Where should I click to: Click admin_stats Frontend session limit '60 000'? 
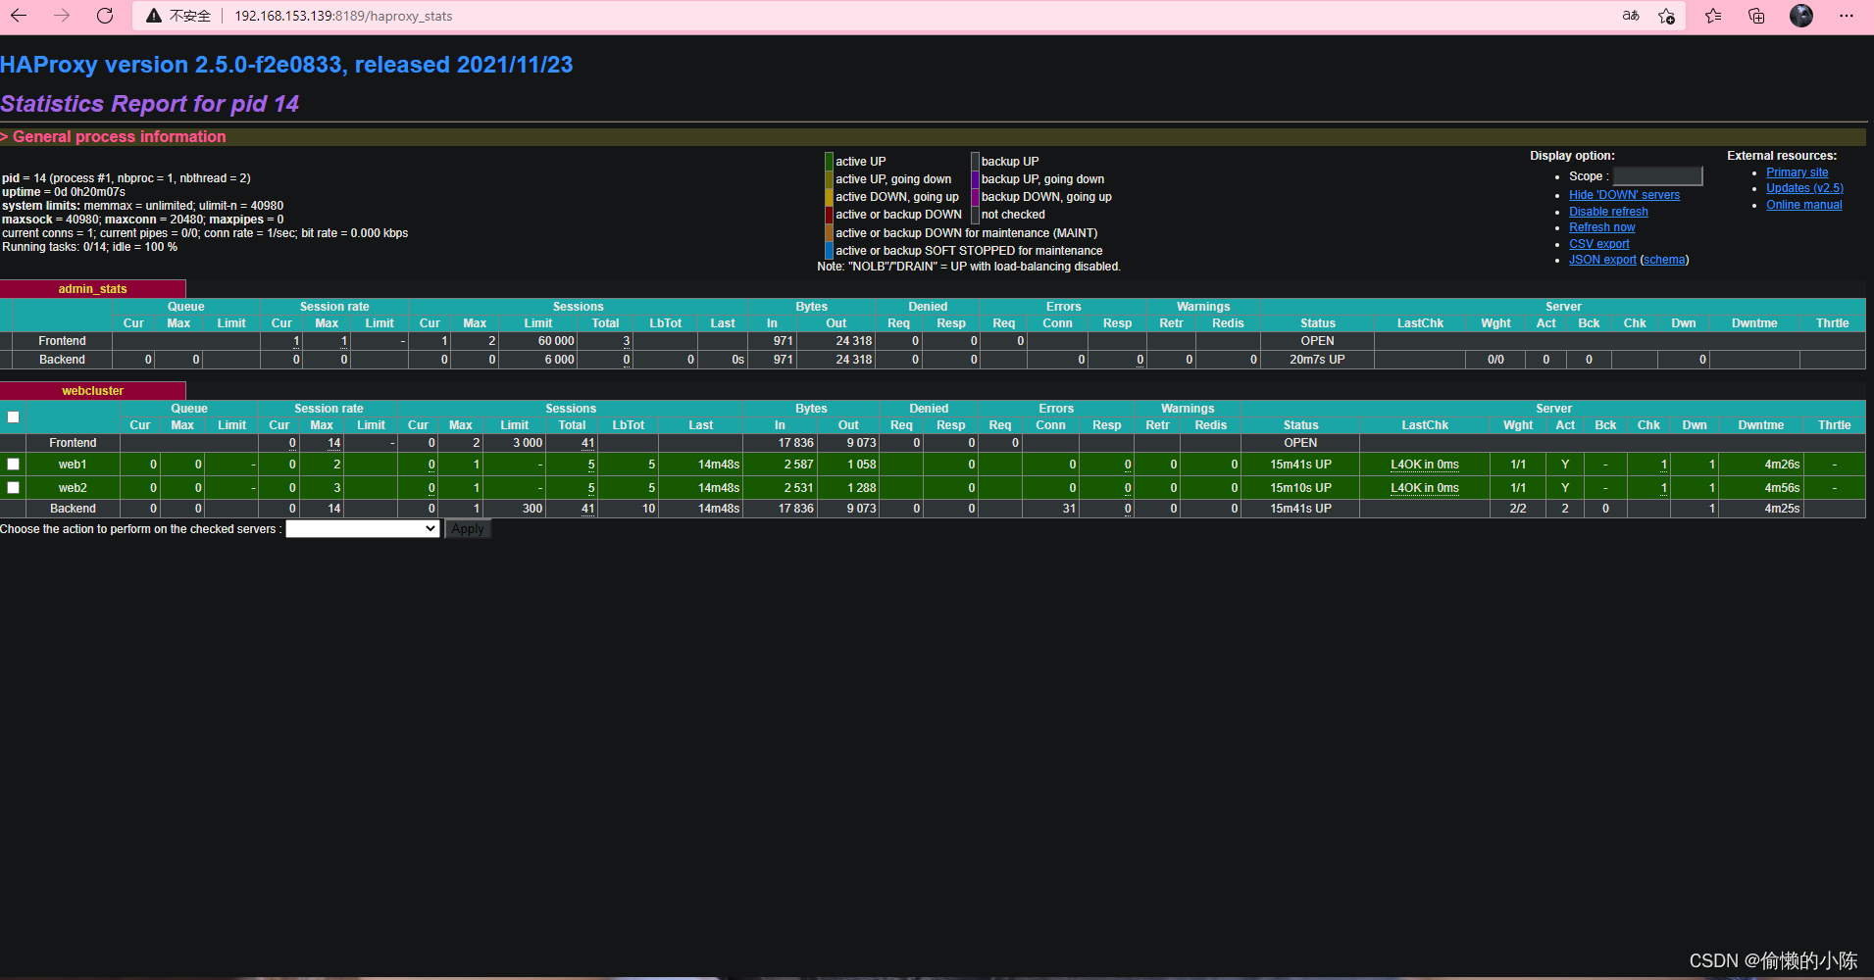(556, 341)
